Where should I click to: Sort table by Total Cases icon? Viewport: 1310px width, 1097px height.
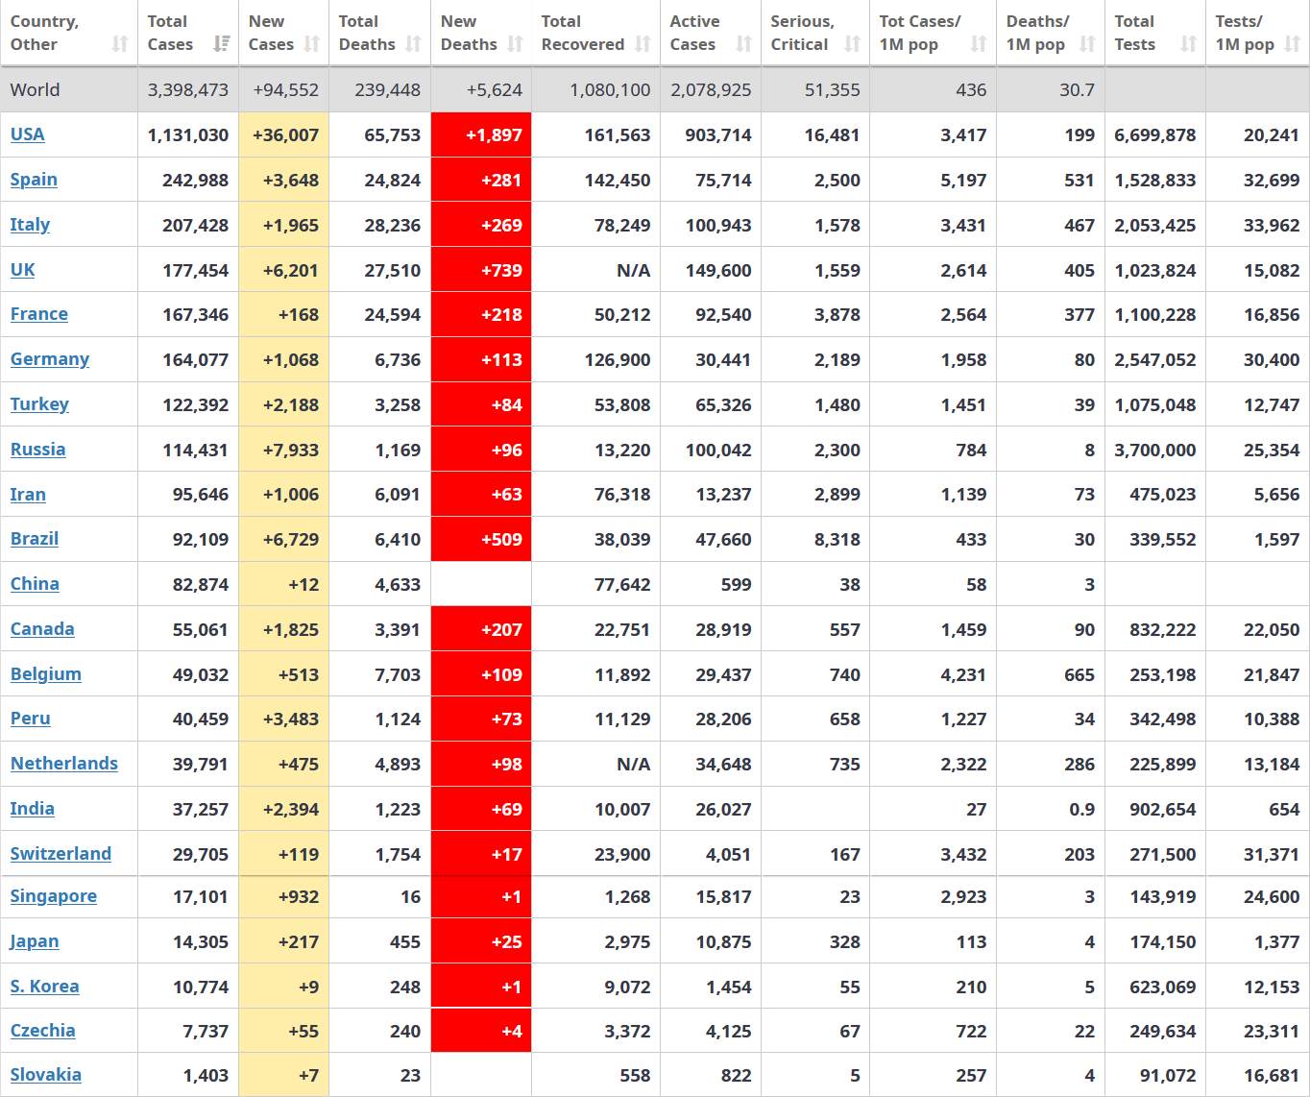coord(222,44)
